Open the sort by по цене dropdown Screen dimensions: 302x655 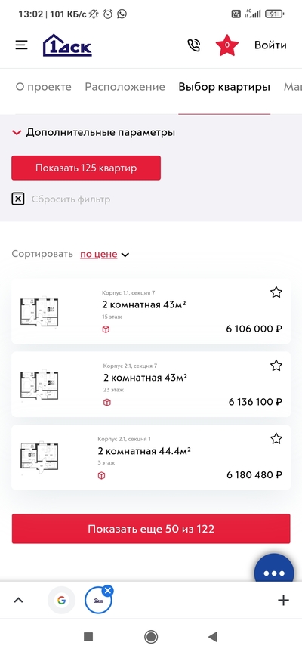[105, 254]
